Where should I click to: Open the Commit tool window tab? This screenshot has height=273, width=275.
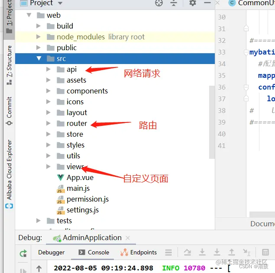pos(9,111)
